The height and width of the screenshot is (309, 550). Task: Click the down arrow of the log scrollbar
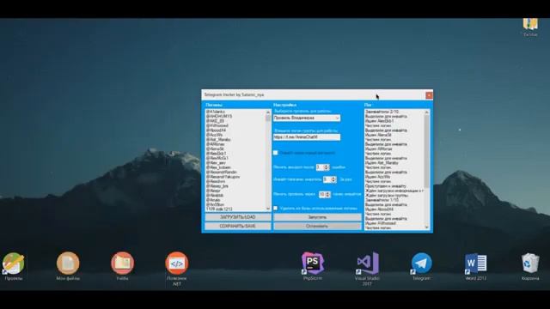(427, 227)
